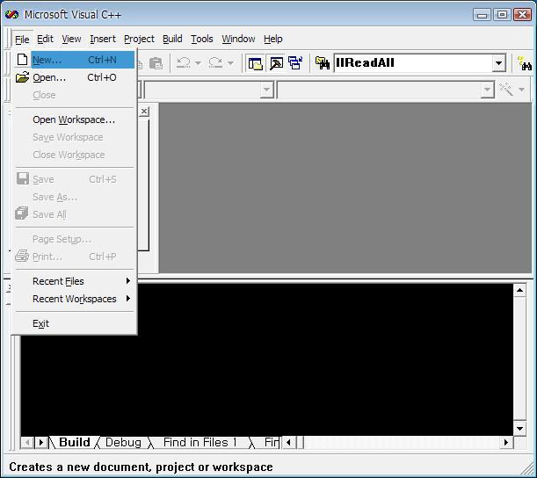Switch to the Build output tab
This screenshot has width=537, height=478.
(x=75, y=442)
